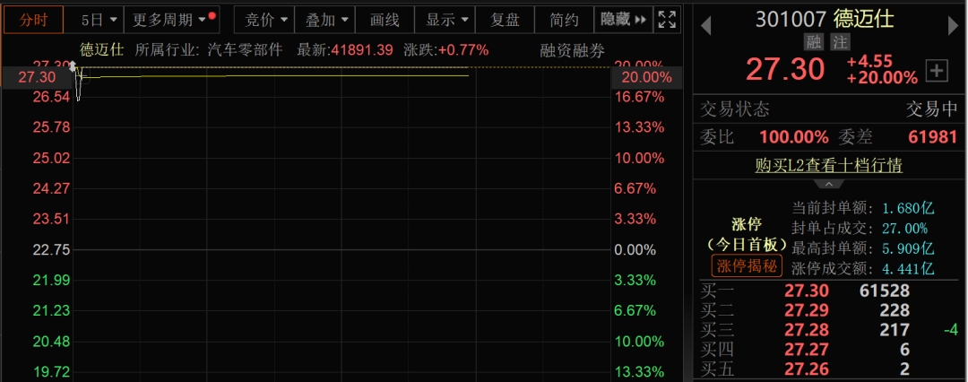Viewport: 968px width, 382px height.
Task: Select 买一 price 27.30 row
Action: click(828, 291)
